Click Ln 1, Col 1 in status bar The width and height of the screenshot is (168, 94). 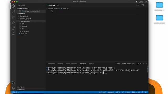point(102,92)
